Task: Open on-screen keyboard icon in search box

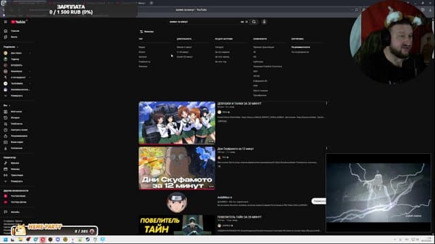Action: tap(242, 22)
